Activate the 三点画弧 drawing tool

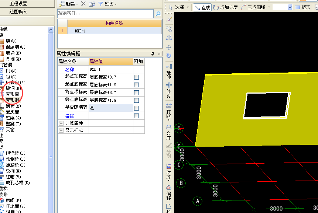pos(253,7)
